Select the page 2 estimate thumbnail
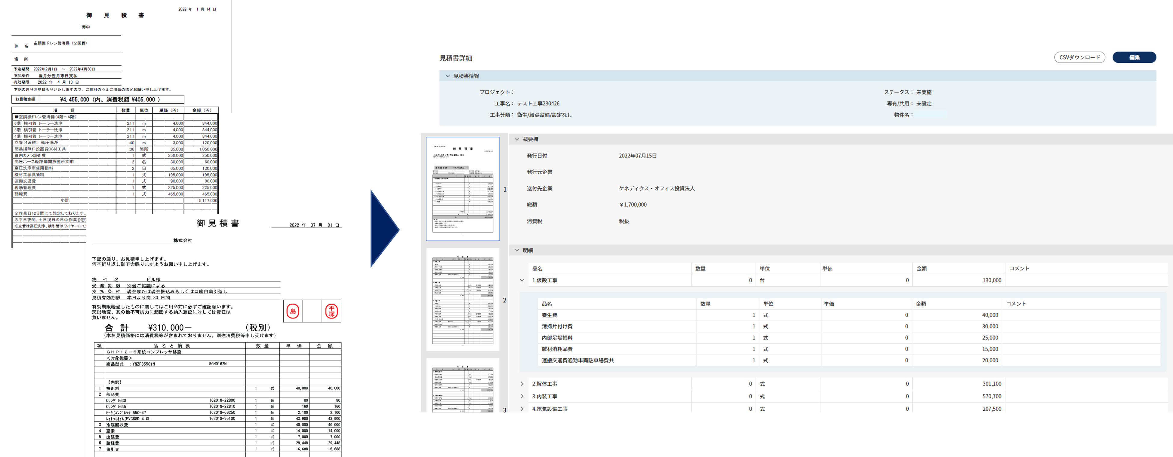Image resolution: width=1173 pixels, height=457 pixels. [463, 300]
